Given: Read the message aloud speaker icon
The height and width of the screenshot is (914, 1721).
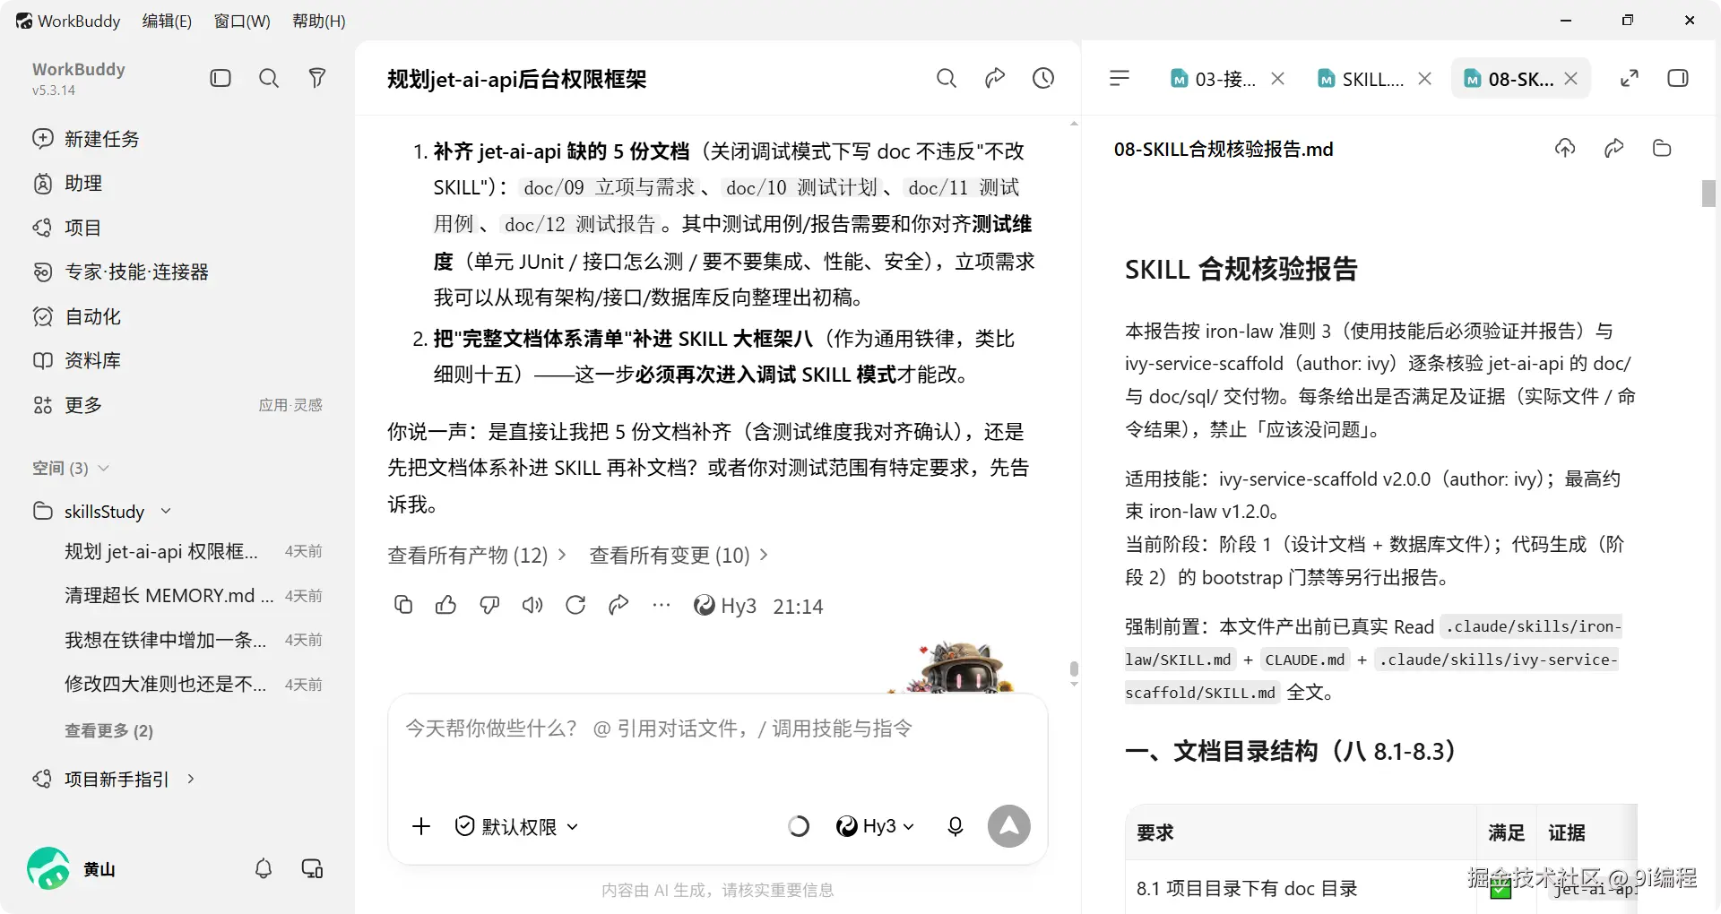Looking at the screenshot, I should 532,606.
